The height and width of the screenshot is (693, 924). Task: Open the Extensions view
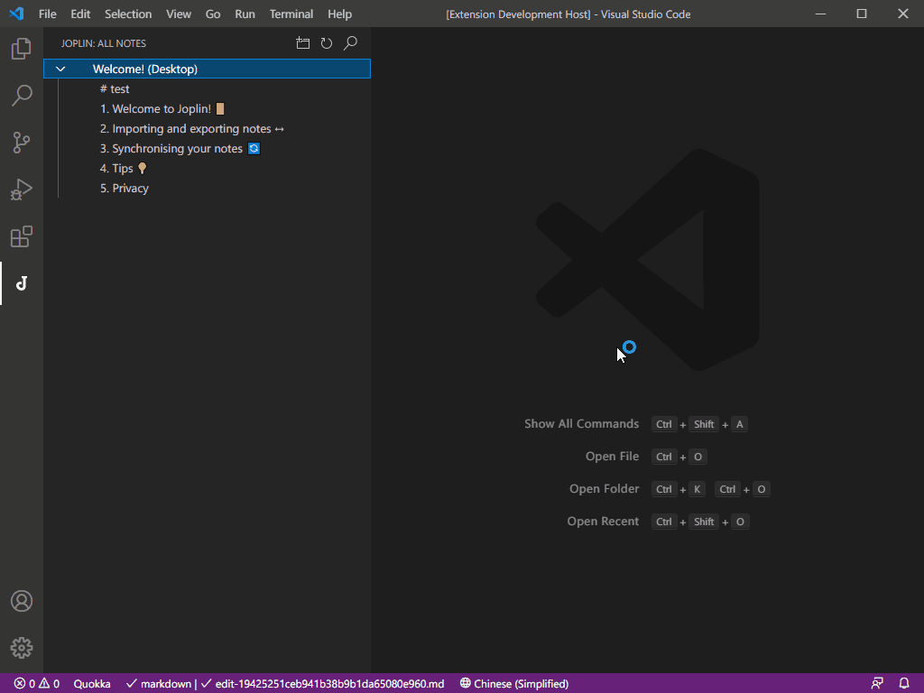[22, 237]
